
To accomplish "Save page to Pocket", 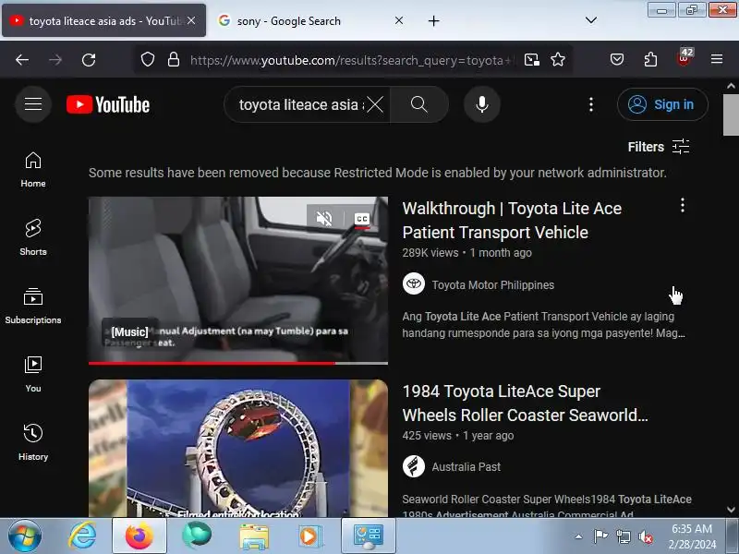I will (617, 60).
